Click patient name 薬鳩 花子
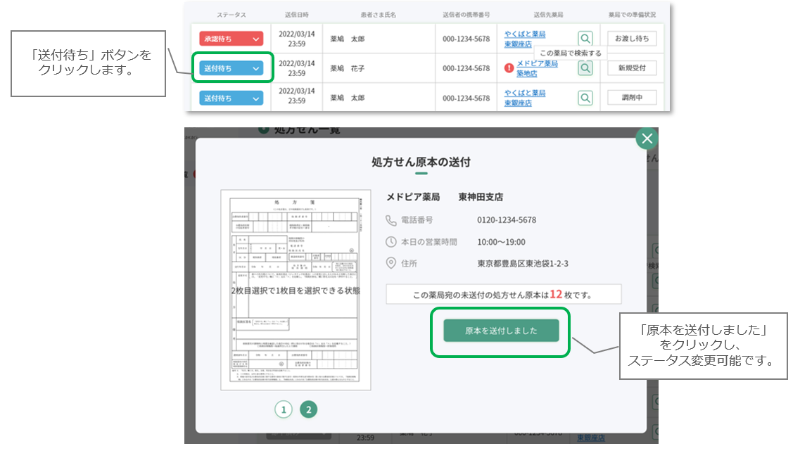The height and width of the screenshot is (453, 800). pyautogui.click(x=347, y=68)
